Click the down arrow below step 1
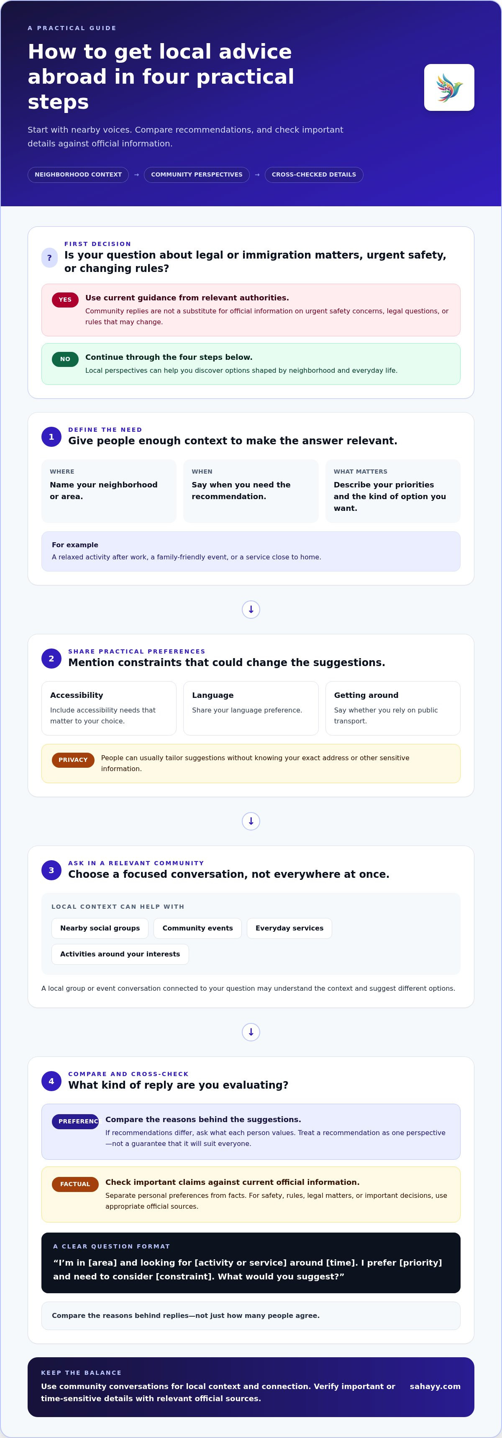 251,610
